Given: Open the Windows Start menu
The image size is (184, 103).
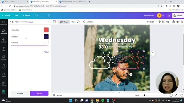Looking at the screenshot, I should point(71,100).
